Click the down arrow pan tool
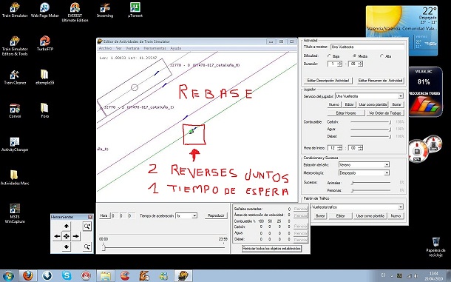Screen dimensions: 451x282 click(x=67, y=246)
